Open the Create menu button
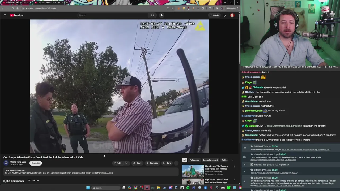The height and width of the screenshot is (191, 340). coord(214,15)
